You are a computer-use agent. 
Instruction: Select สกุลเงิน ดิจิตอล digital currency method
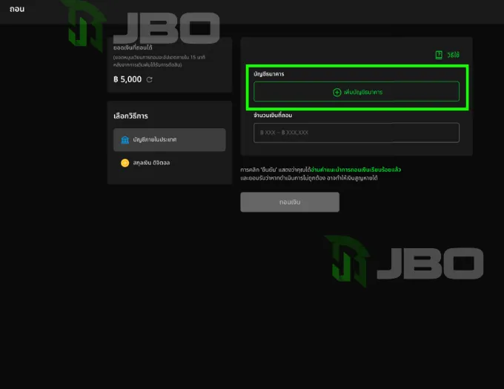coord(170,163)
